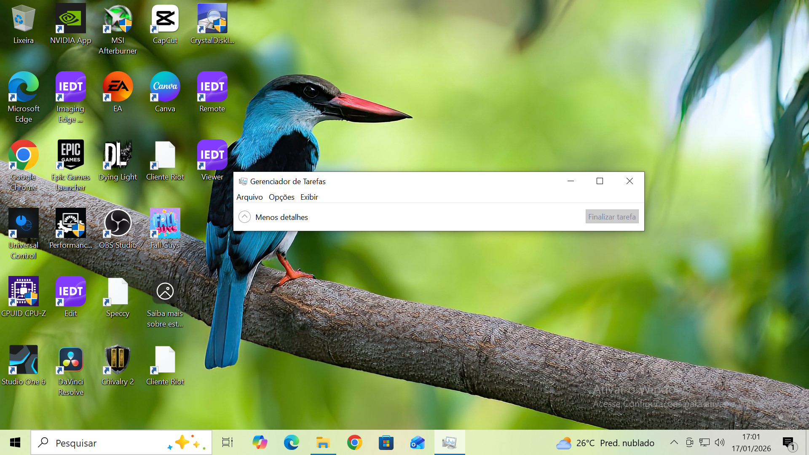Select the CPUID CPU-Z shortcut

tap(24, 292)
